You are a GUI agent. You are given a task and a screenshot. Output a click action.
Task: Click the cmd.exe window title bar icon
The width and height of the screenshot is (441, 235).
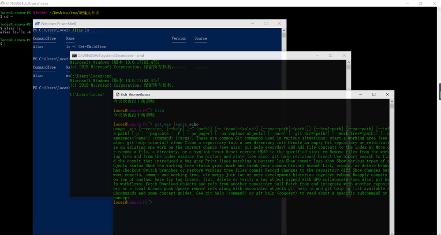75,55
